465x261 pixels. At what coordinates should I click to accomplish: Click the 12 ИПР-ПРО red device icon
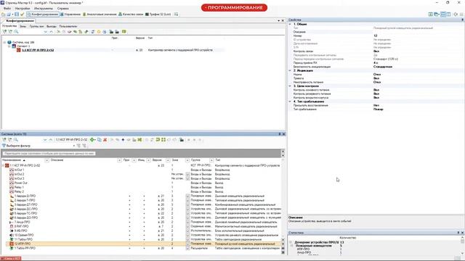pos(12,244)
